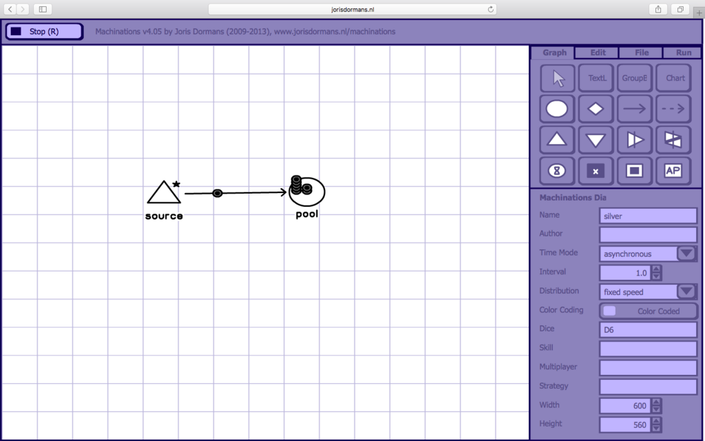Select the Source (up triangle) tool

557,140
